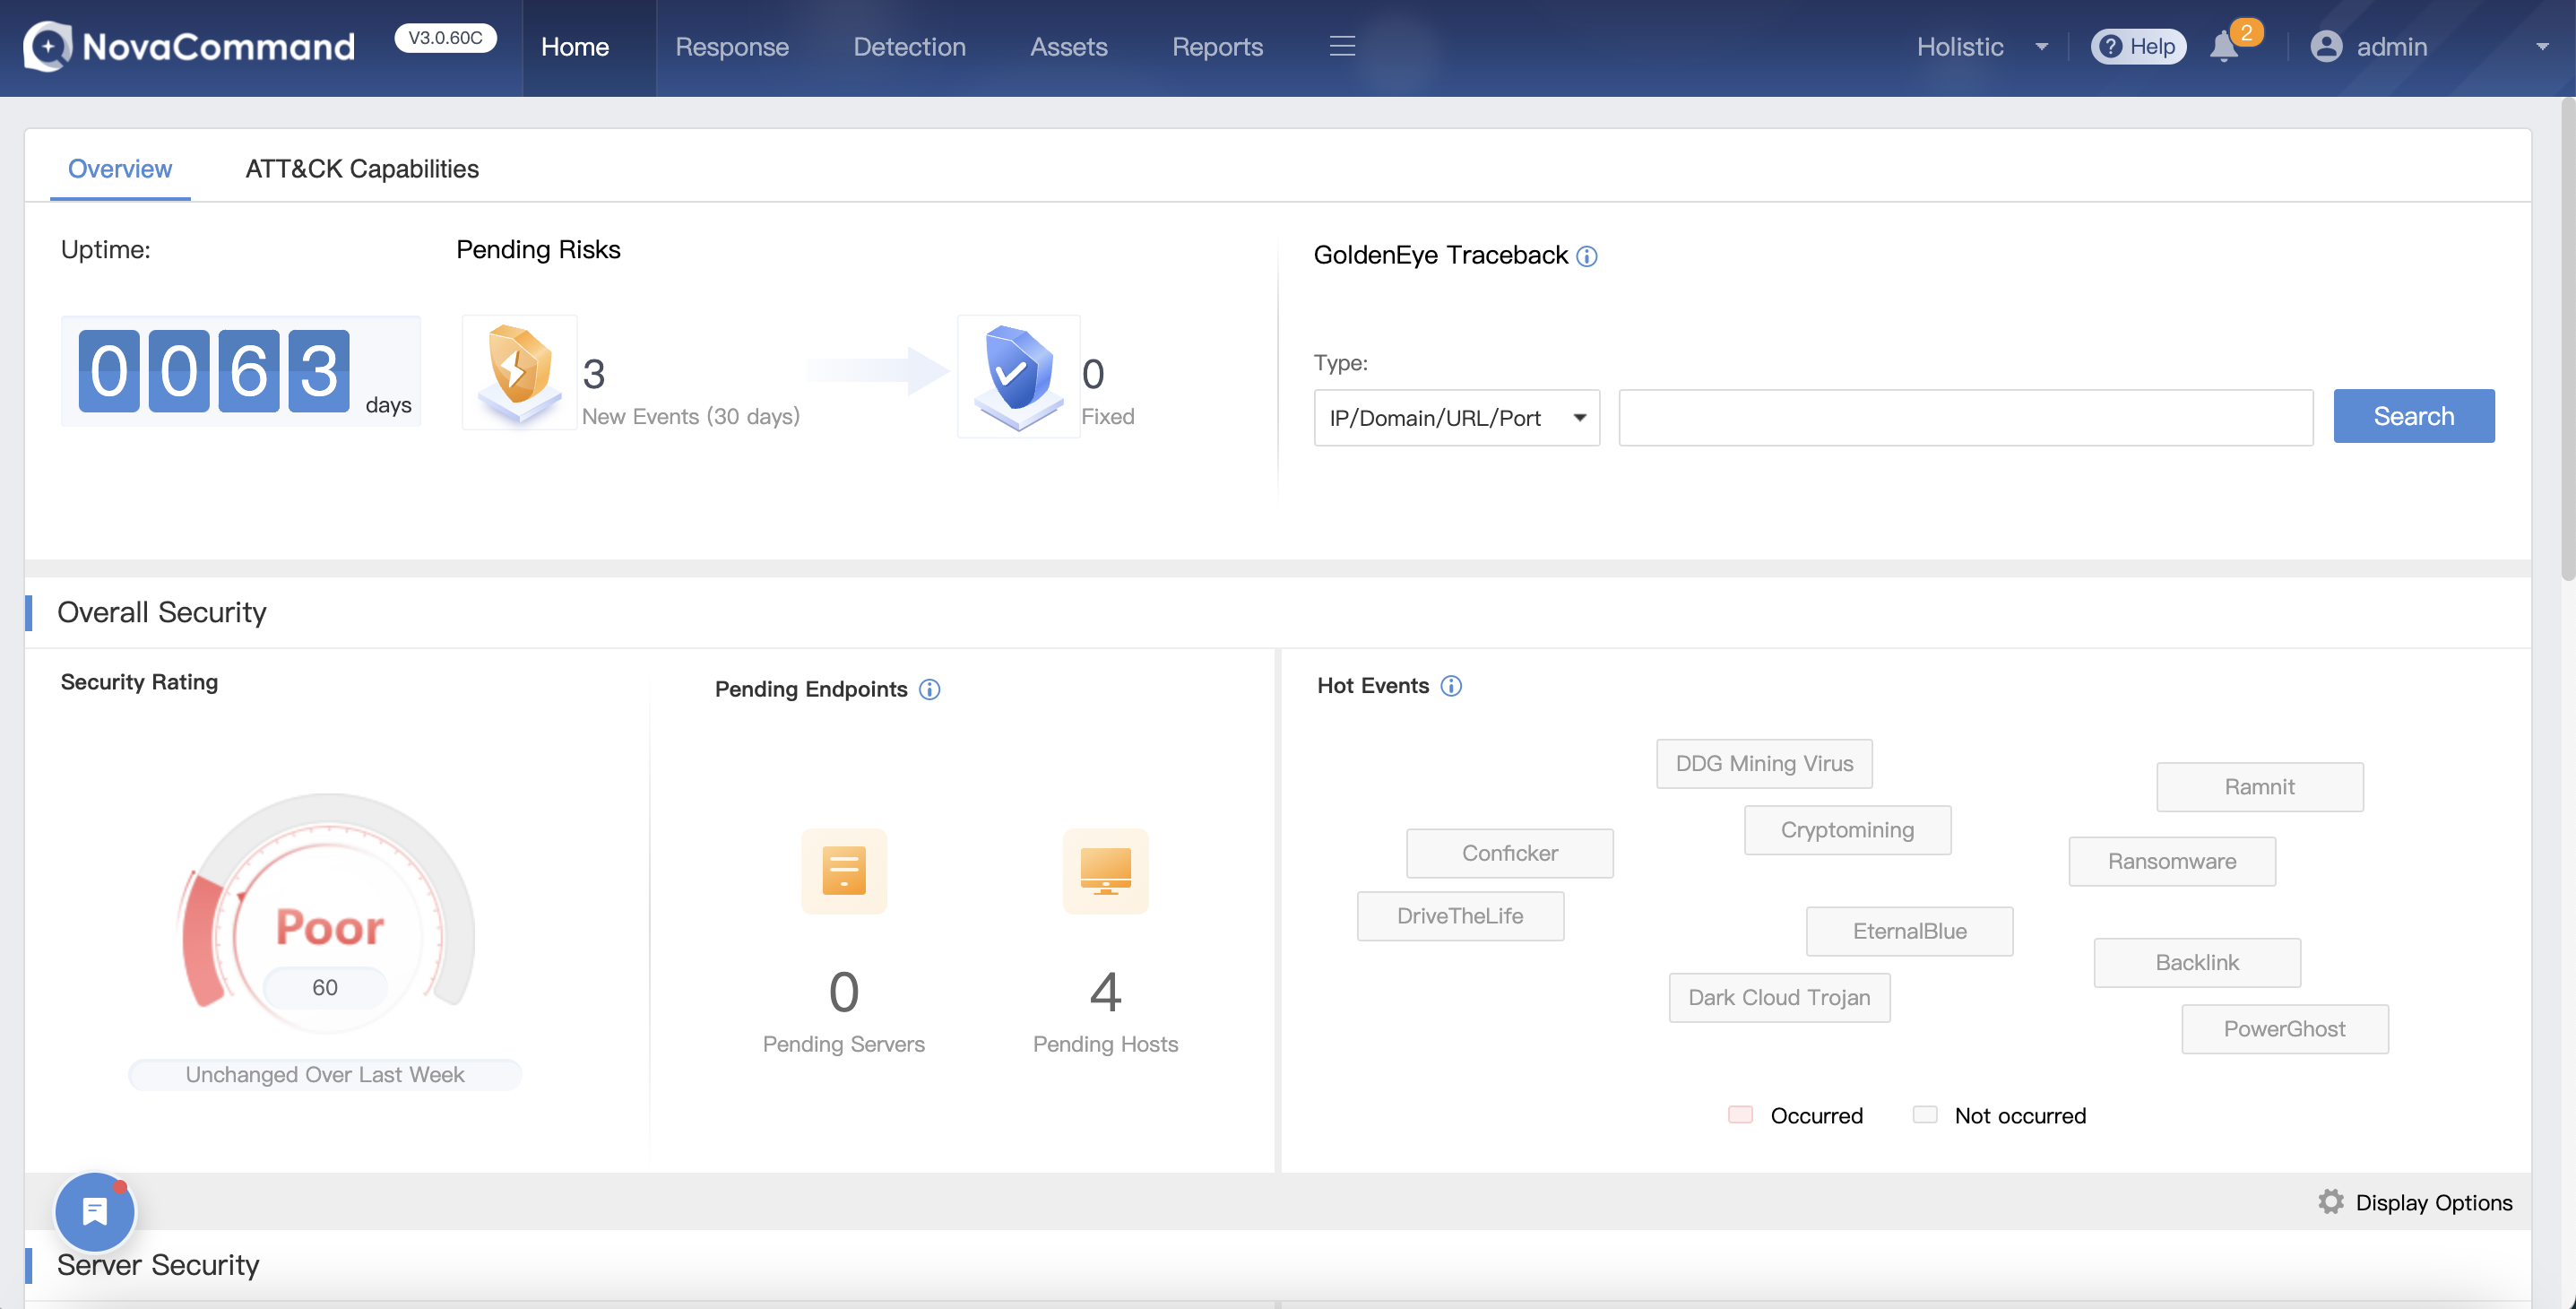Click the Search button
Screen dimensions: 2576x1309
(x=2413, y=416)
